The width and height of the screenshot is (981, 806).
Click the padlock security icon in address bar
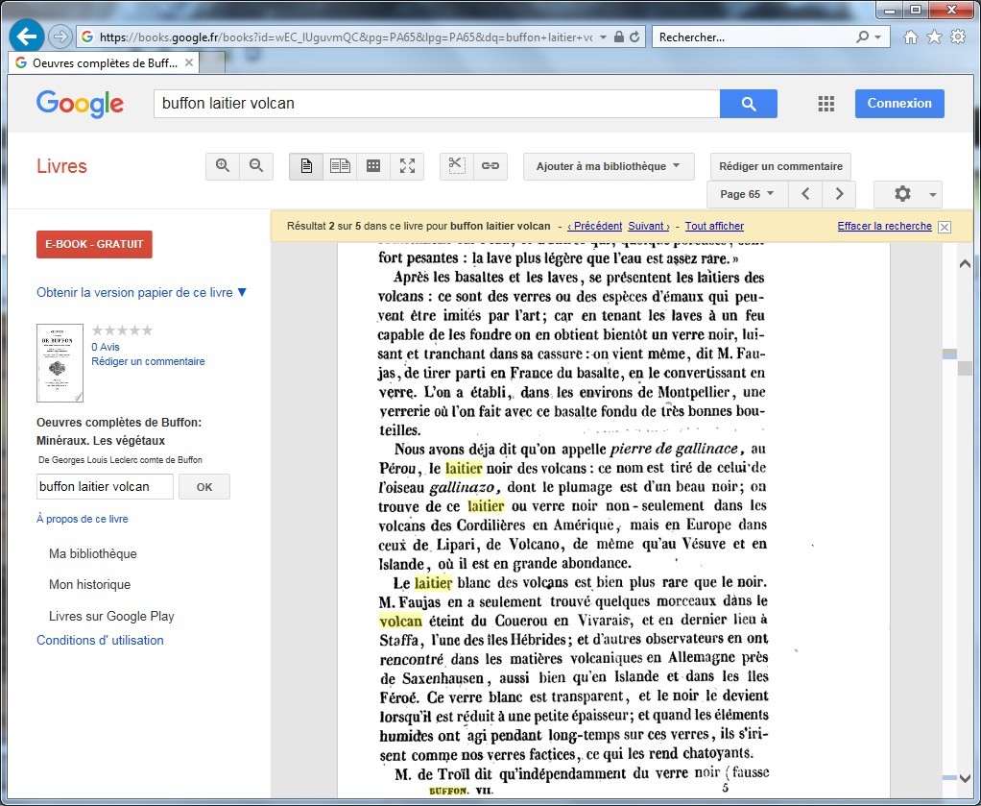pos(619,37)
